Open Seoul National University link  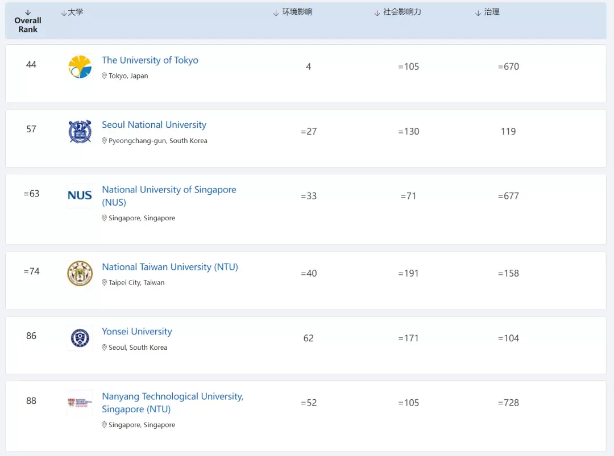point(154,125)
